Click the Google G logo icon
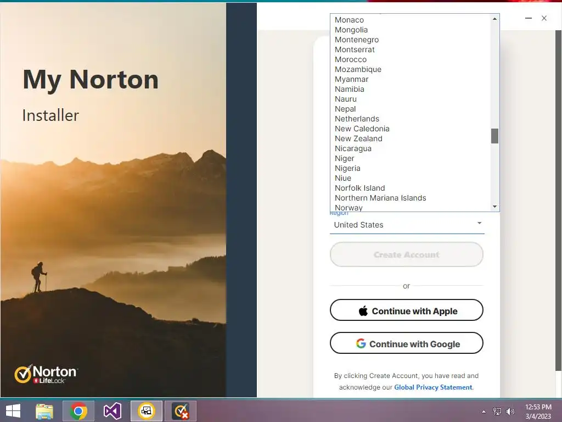Viewport: 562px width, 422px height. [361, 343]
